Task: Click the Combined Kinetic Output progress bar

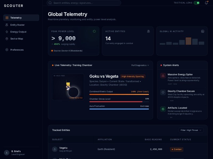Action: pos(119,94)
